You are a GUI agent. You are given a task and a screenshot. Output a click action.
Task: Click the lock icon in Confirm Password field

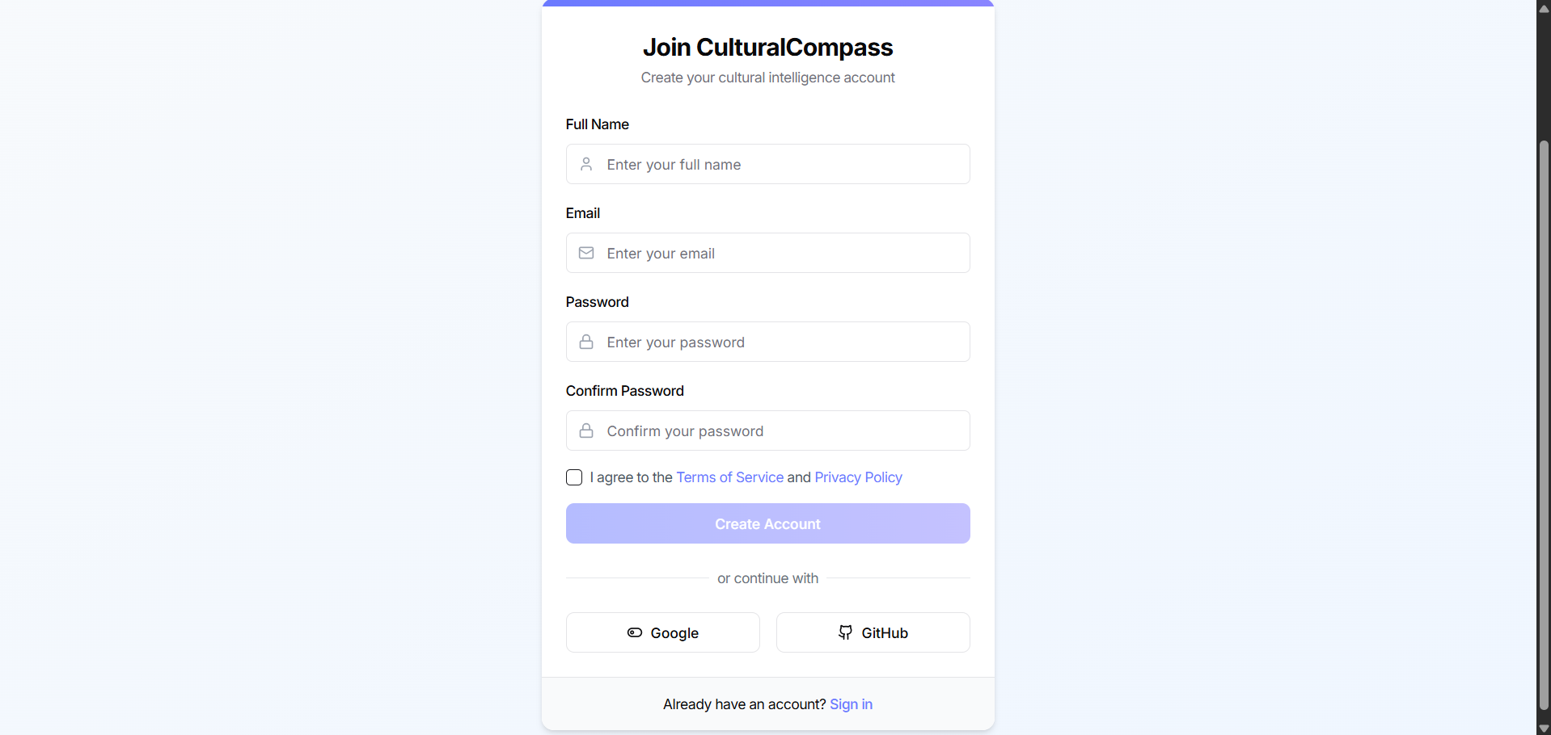586,430
